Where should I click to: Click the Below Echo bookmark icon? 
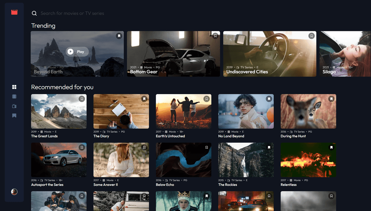click(x=206, y=147)
